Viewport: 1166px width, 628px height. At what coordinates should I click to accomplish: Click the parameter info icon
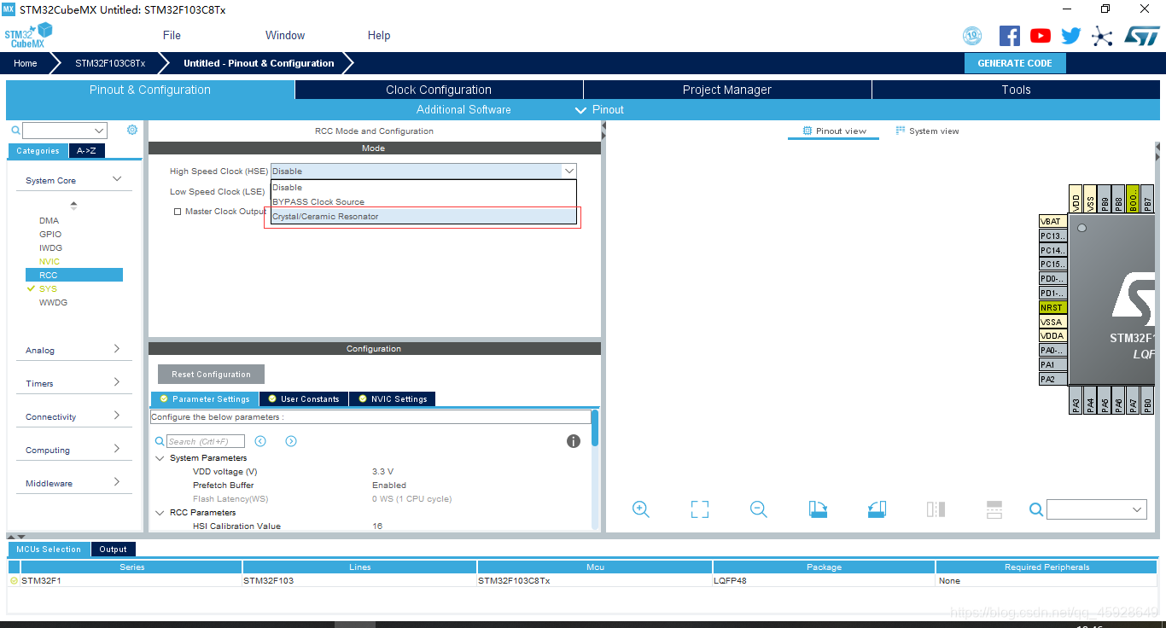click(x=574, y=441)
